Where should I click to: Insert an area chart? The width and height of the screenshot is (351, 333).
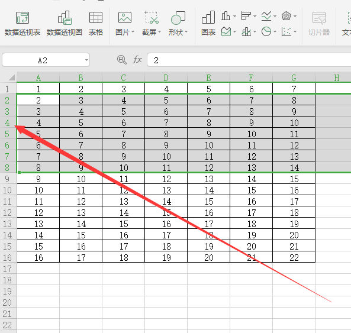coord(226,31)
